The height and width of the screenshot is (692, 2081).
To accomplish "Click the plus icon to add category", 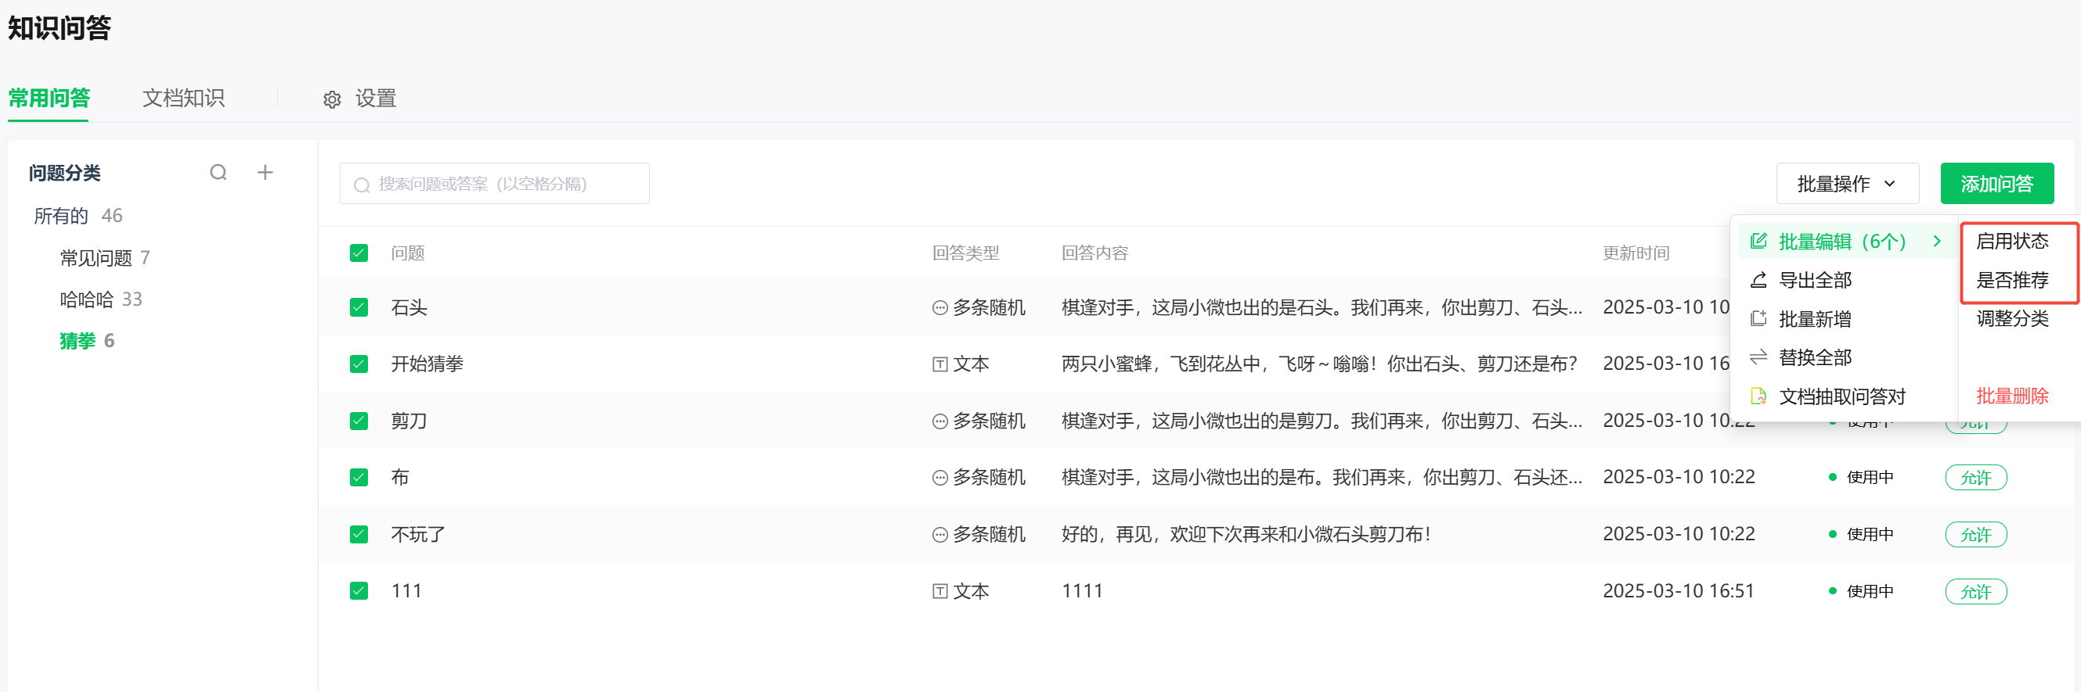I will click(x=265, y=173).
